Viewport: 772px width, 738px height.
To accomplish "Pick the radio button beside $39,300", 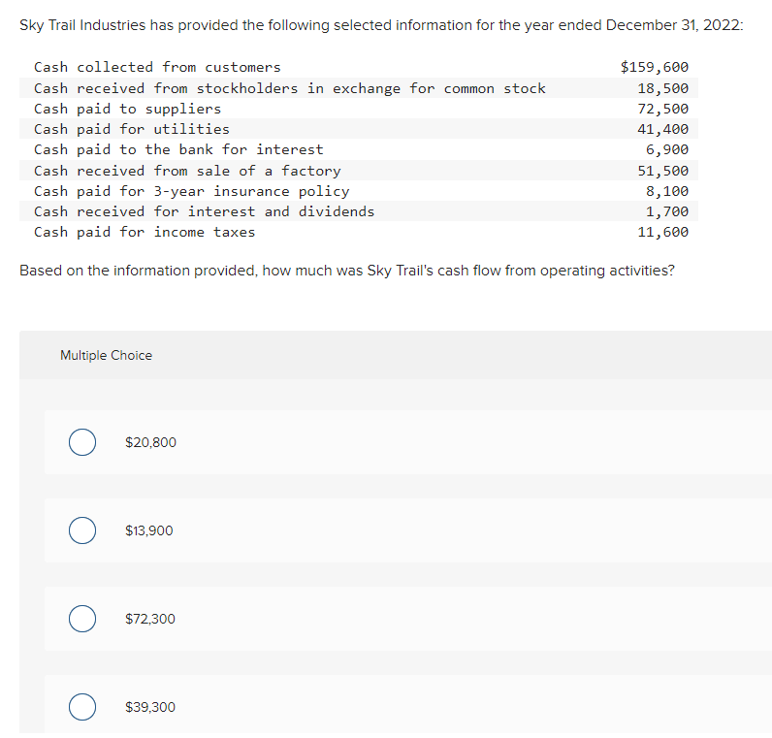I will (82, 707).
